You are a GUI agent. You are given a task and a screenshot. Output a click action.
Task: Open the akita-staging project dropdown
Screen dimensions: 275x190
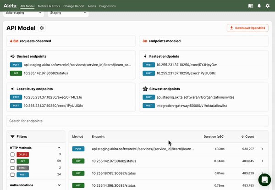click(23, 13)
